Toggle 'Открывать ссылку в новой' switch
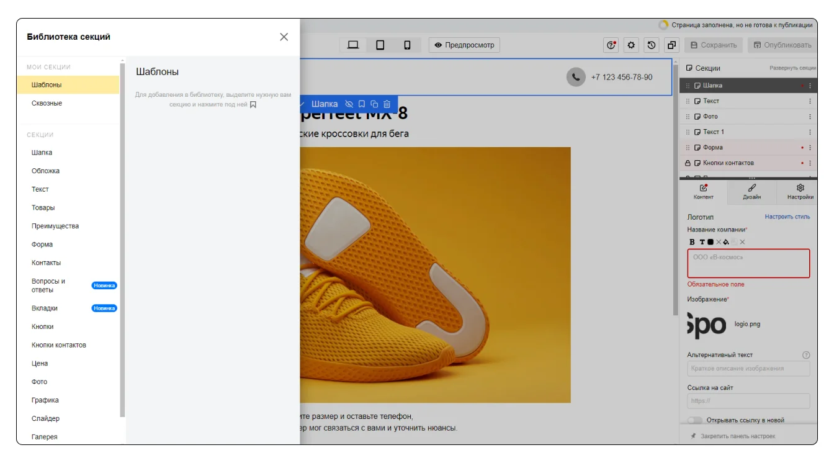 pyautogui.click(x=695, y=420)
